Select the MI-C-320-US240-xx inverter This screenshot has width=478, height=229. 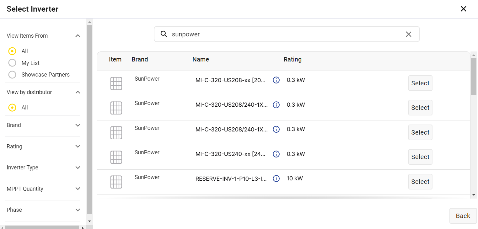[x=420, y=157]
